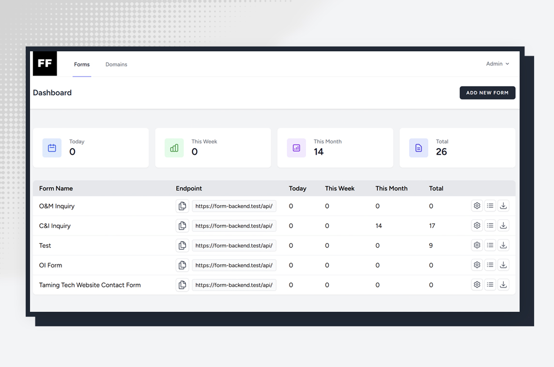The height and width of the screenshot is (367, 554).
Task: Open settings for Taming Tech Contact Form
Action: point(477,285)
